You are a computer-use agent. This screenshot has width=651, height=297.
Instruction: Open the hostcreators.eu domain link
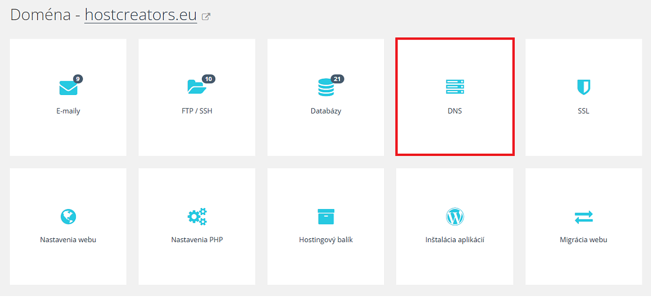[x=141, y=15]
